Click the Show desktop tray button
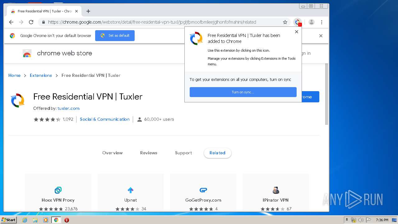Viewport: 398px width, 224px height. (x=395, y=220)
